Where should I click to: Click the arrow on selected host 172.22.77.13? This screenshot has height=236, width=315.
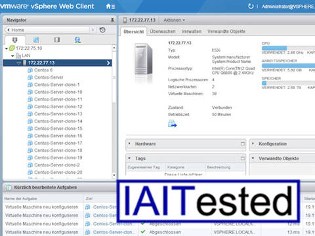click(108, 63)
